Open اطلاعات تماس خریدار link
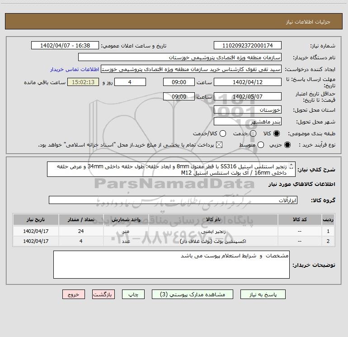Image resolution: width=348 pixels, height=337 pixels. pyautogui.click(x=75, y=69)
